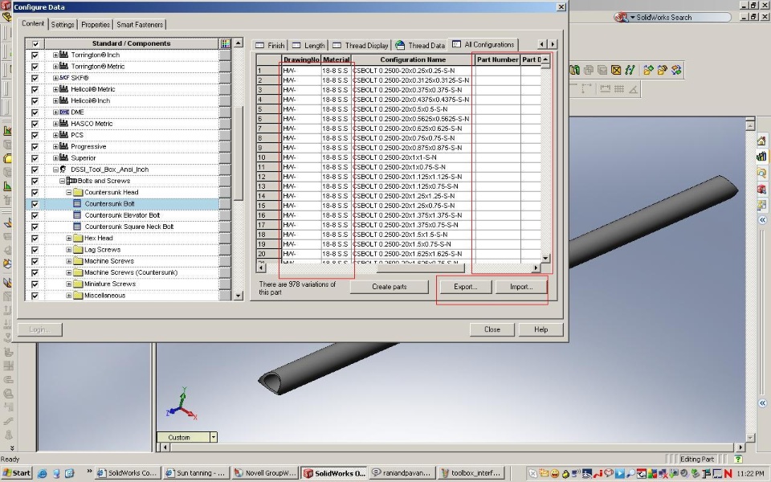Collapse the task pane with the upper double-chevron
This screenshot has height=482, width=771.
click(762, 220)
